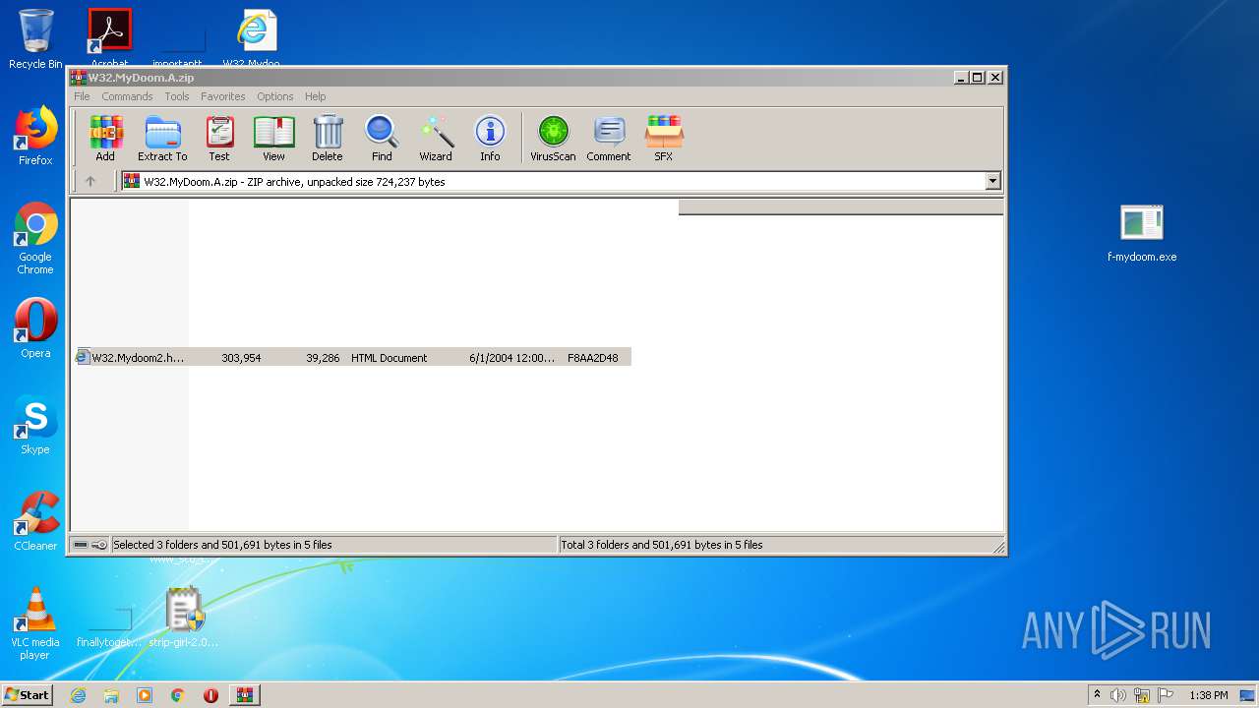Select the strip-girl-2.0 desktop file
1259x708 pixels.
tap(184, 618)
